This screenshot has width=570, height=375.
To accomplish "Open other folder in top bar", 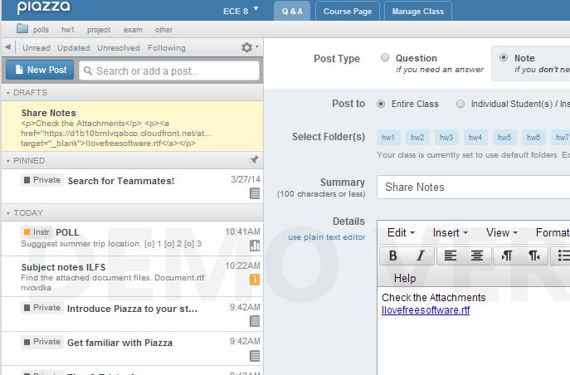I will coord(164,30).
